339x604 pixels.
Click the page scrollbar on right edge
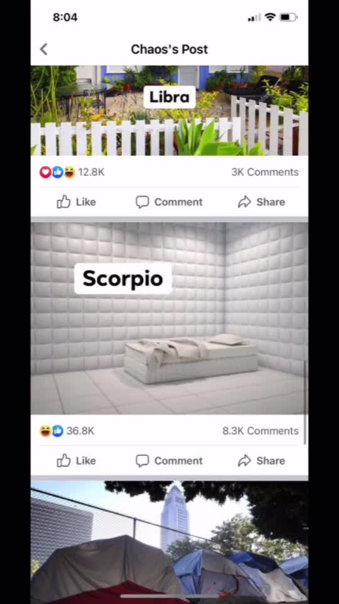pyautogui.click(x=306, y=403)
